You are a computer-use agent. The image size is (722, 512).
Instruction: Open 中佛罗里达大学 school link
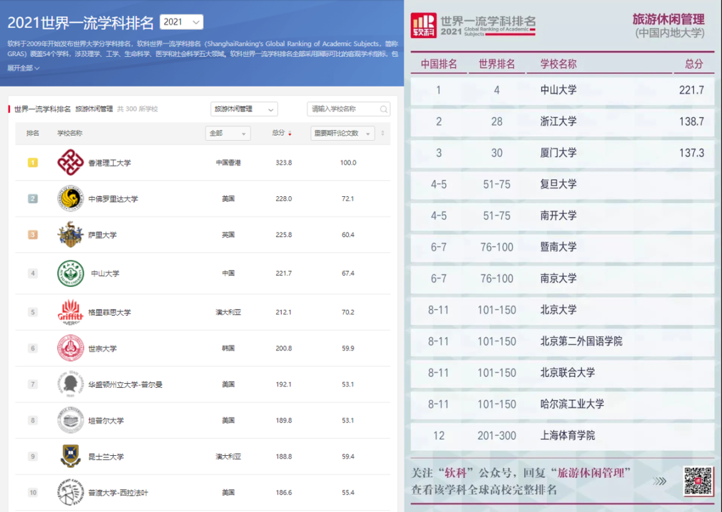pos(113,199)
